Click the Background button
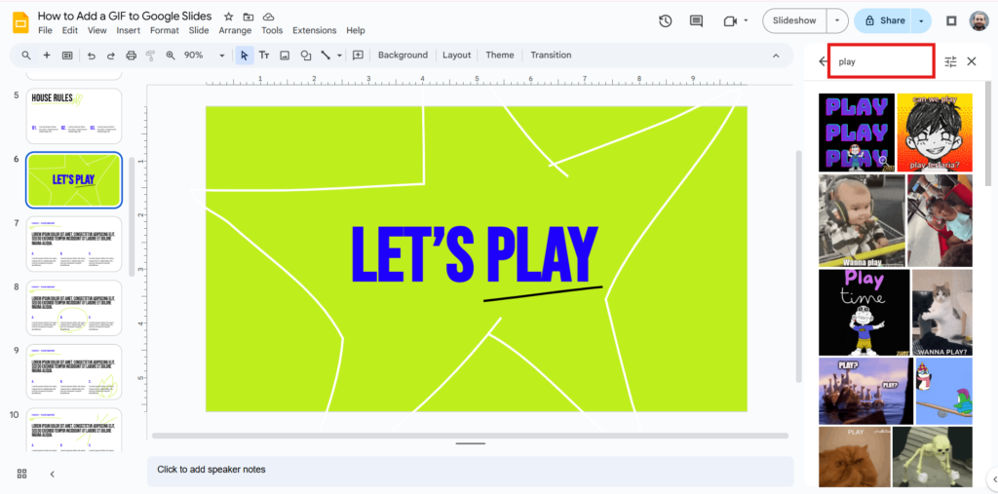This screenshot has width=998, height=494. pos(403,56)
